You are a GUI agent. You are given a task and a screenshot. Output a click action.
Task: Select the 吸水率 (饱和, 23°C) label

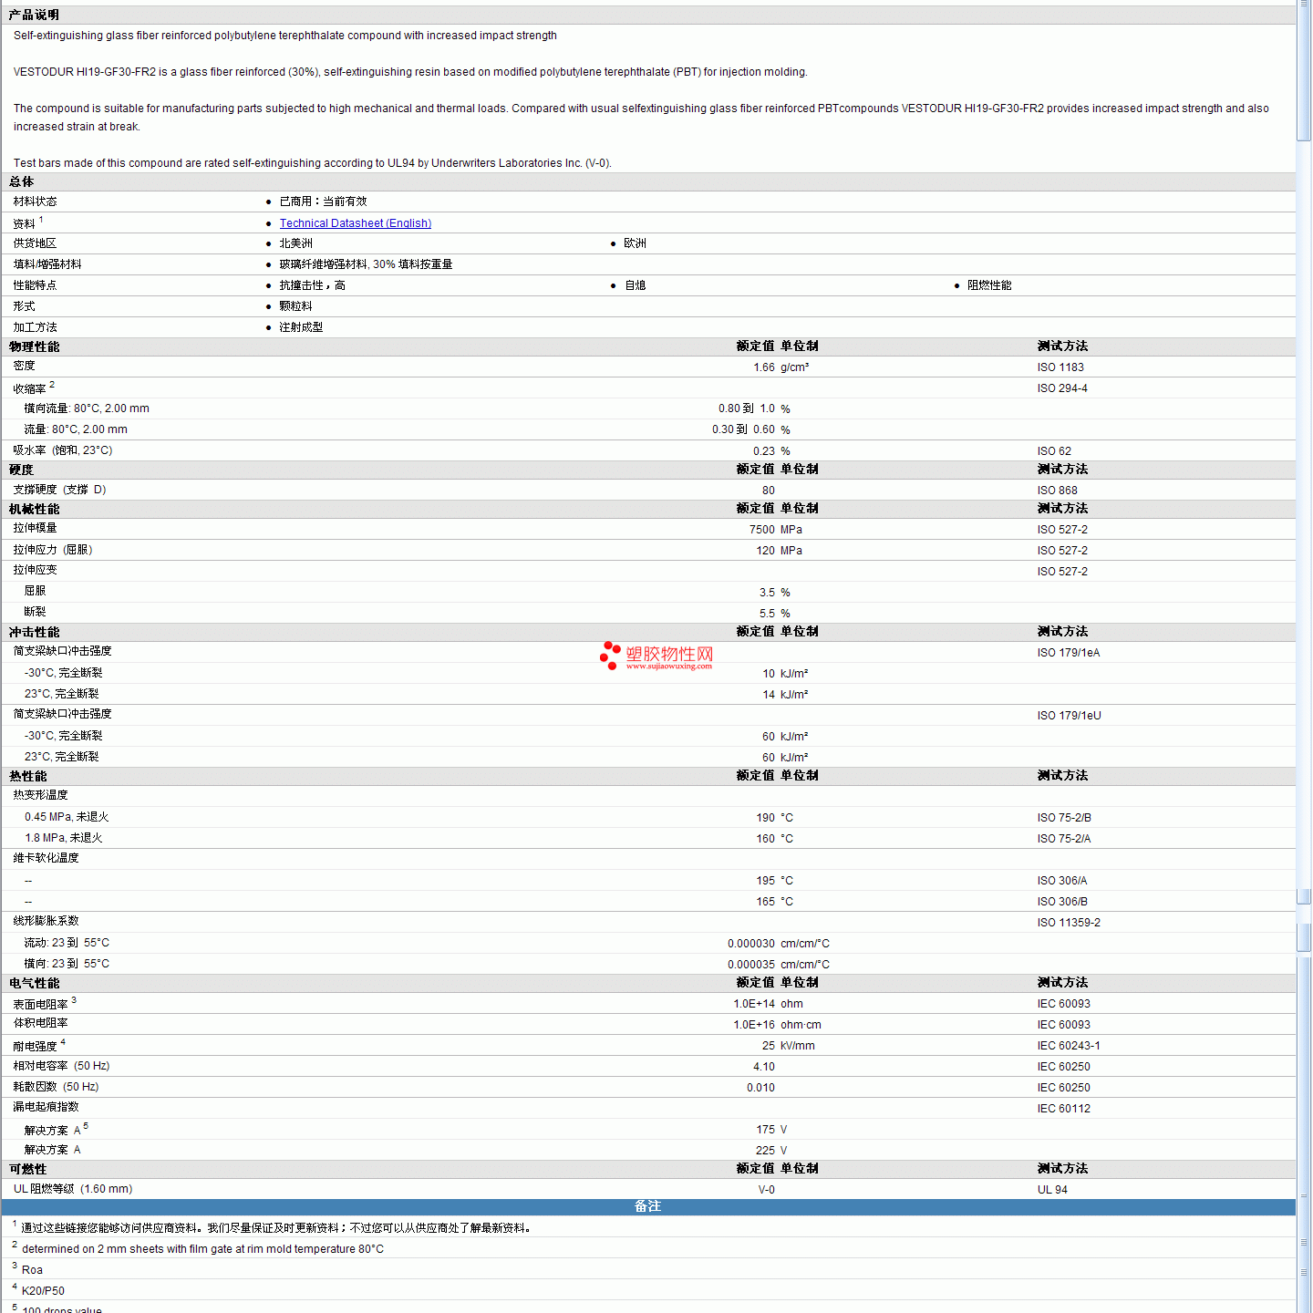click(63, 450)
